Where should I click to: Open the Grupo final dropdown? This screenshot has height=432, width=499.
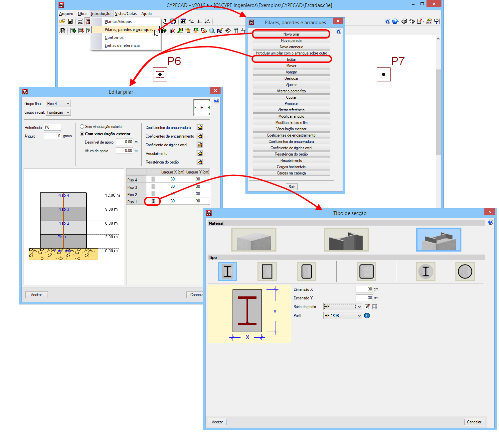click(58, 104)
